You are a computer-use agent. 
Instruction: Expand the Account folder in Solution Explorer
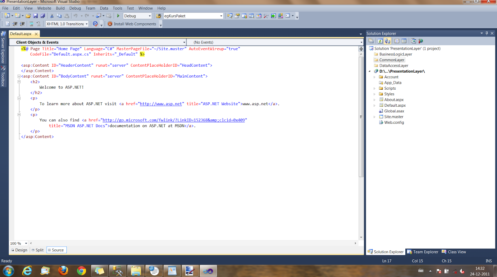(x=374, y=77)
